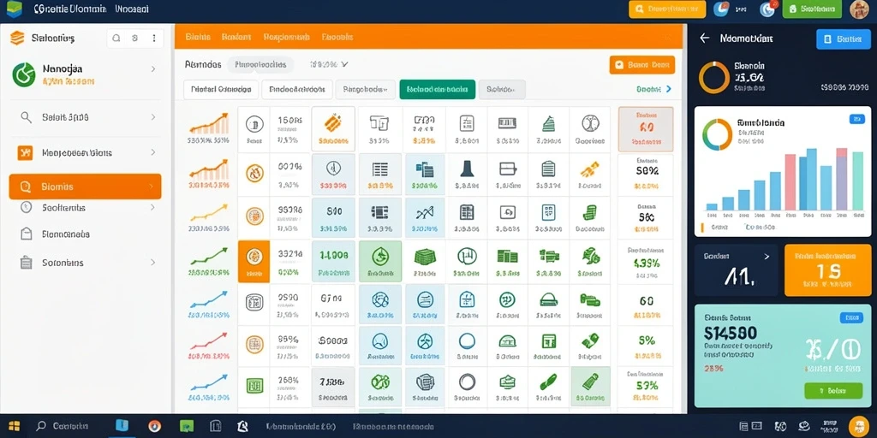Click the orange legend marker under the bar chart

702,228
